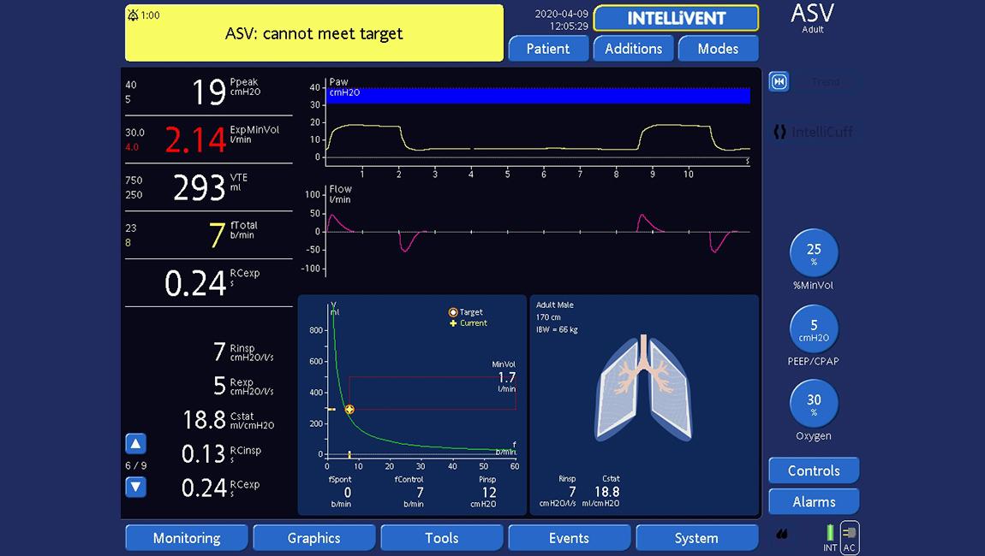The height and width of the screenshot is (556, 985).
Task: Open the Patient window
Action: pyautogui.click(x=548, y=49)
